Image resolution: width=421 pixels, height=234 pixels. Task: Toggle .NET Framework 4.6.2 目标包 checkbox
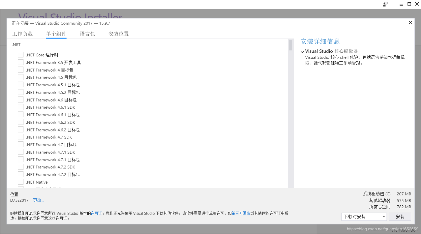(x=21, y=130)
